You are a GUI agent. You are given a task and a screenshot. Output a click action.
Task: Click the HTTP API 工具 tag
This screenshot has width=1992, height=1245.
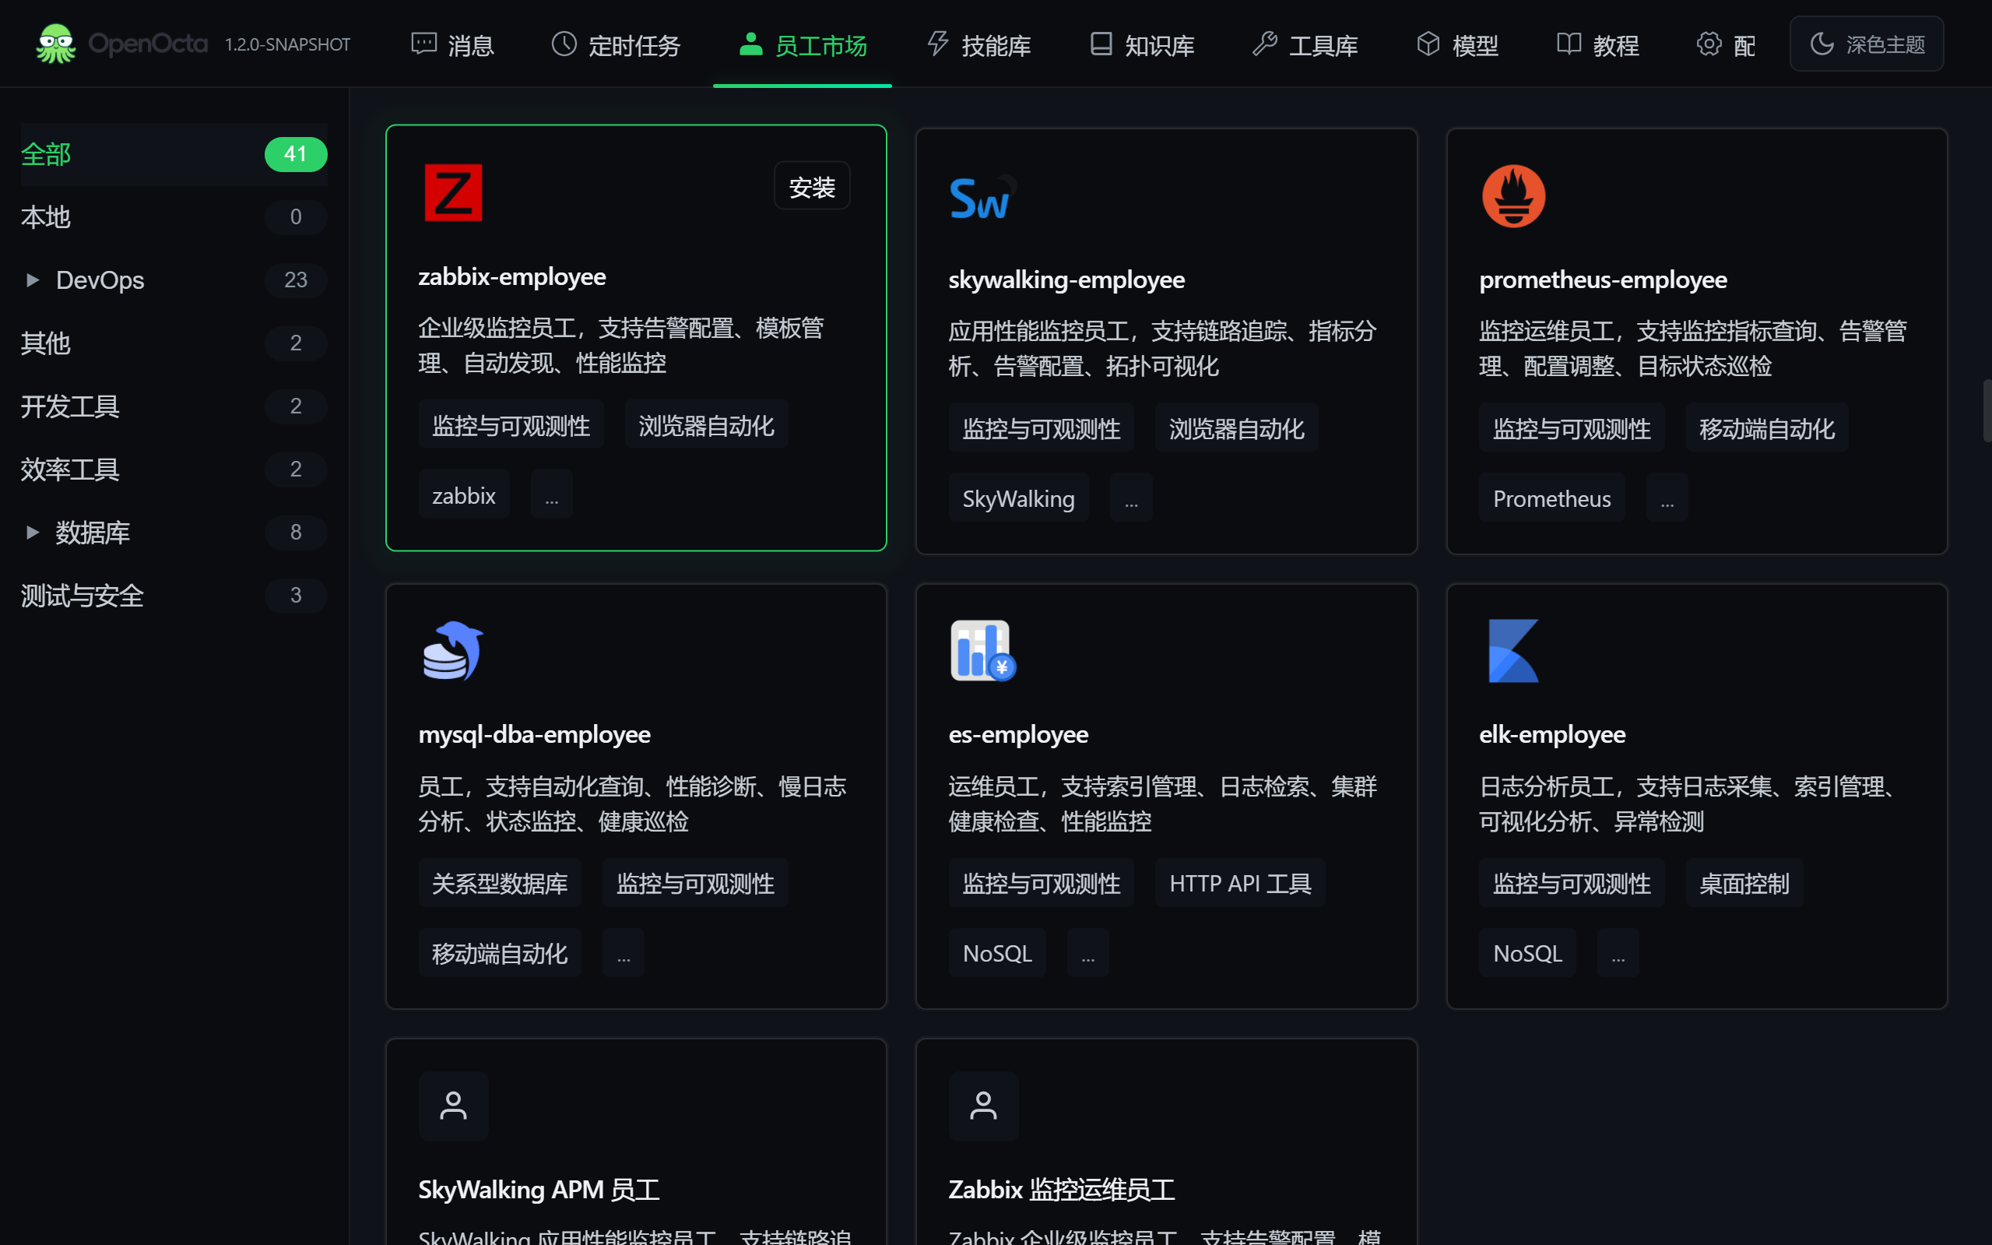[1240, 883]
